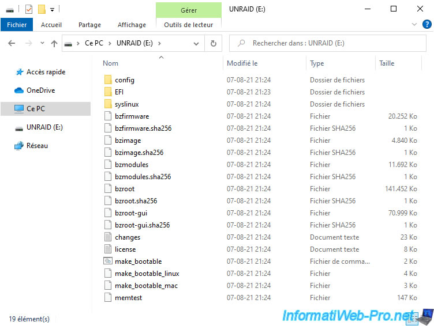Image resolution: width=434 pixels, height=326 pixels.
Task: Expand the ribbon with the chevron arrow
Action: [x=414, y=25]
